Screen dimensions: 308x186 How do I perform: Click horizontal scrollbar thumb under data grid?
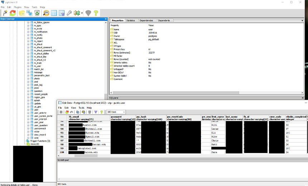click(x=86, y=156)
